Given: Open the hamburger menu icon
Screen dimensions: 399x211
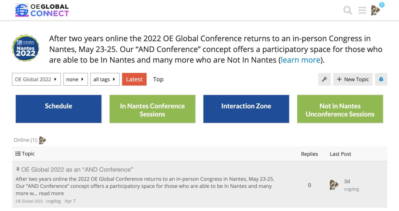Looking at the screenshot, I should pos(362,11).
